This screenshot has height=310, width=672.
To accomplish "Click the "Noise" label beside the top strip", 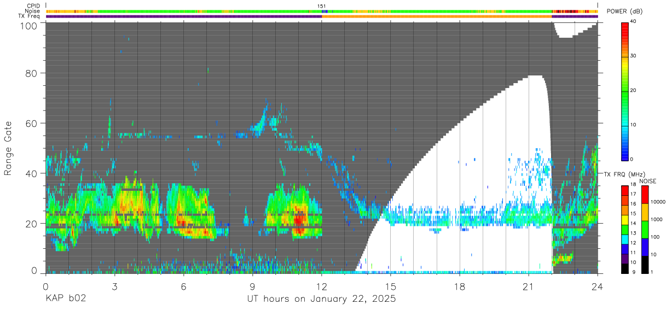I will click(32, 11).
